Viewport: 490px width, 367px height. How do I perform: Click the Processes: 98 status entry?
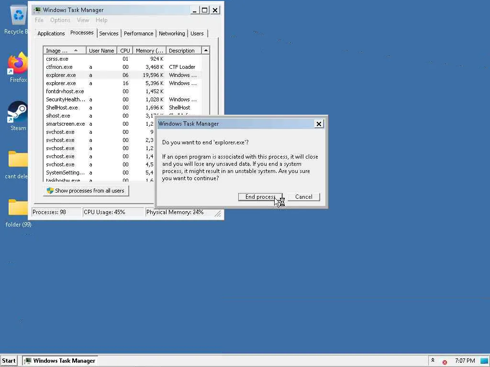point(56,212)
